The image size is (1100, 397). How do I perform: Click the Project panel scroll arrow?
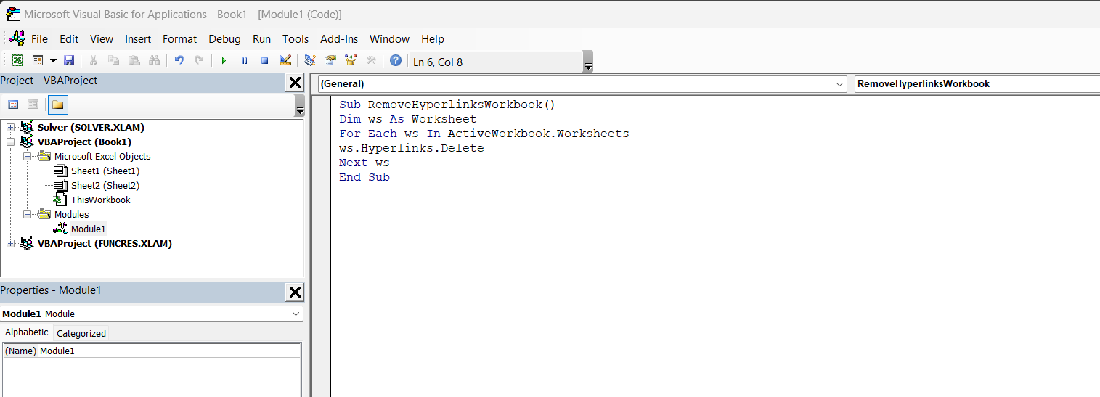tap(300, 105)
